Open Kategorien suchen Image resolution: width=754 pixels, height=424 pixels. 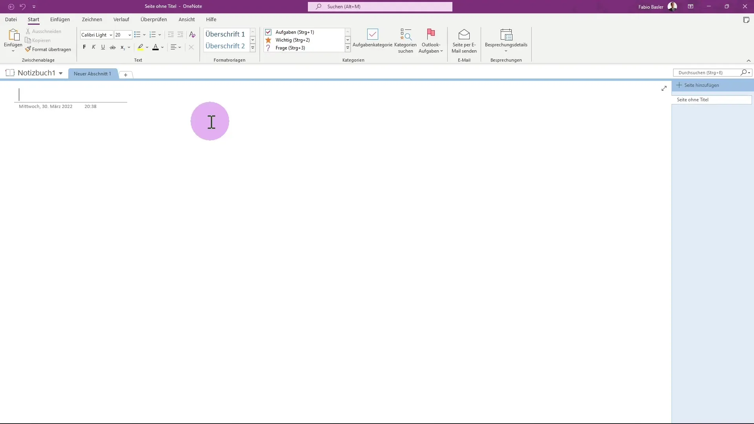click(x=405, y=41)
